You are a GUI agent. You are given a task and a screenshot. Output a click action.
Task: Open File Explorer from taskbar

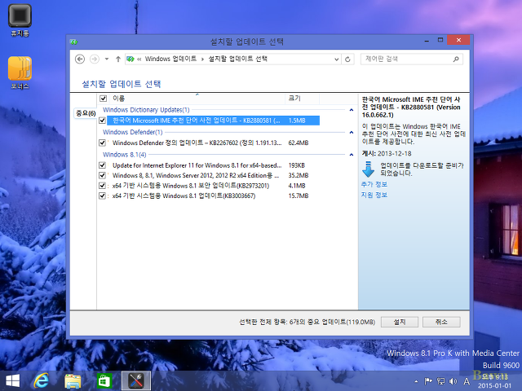73,381
